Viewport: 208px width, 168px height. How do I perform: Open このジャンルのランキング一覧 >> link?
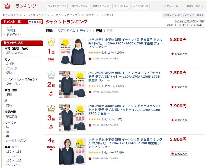[x=184, y=15]
